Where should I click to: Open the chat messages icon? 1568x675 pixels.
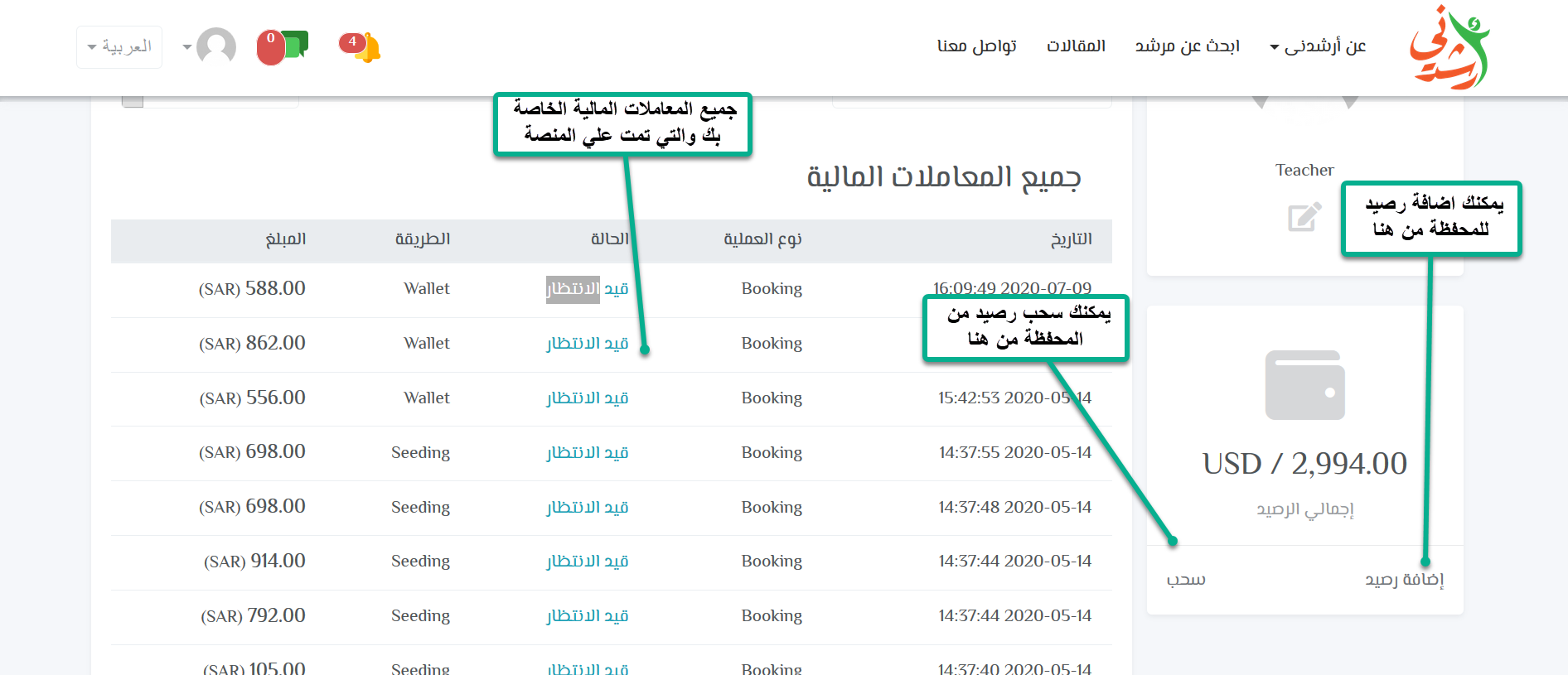click(x=286, y=46)
